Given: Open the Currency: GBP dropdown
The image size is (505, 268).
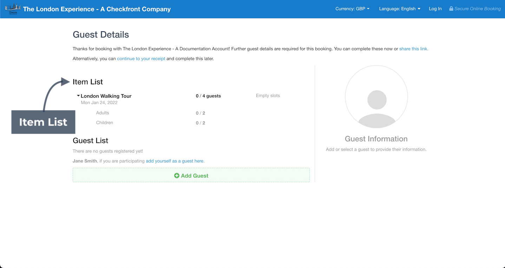Looking at the screenshot, I should 353,9.
